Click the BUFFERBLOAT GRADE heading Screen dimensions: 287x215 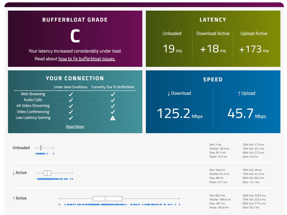click(75, 20)
